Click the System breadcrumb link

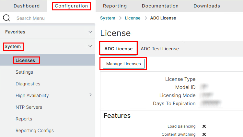pyautogui.click(x=108, y=18)
